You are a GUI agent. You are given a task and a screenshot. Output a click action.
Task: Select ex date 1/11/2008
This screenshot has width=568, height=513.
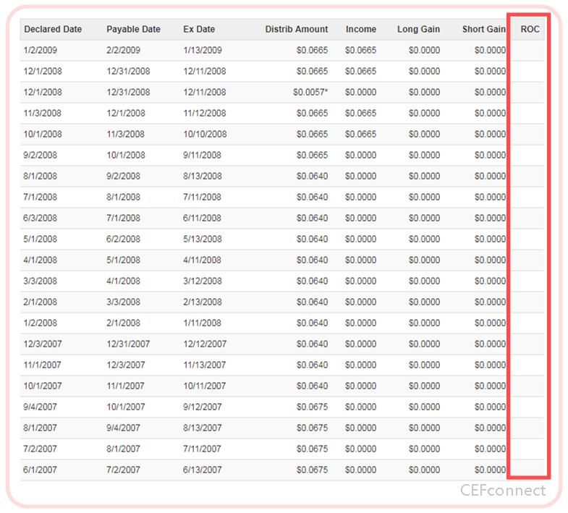202,323
